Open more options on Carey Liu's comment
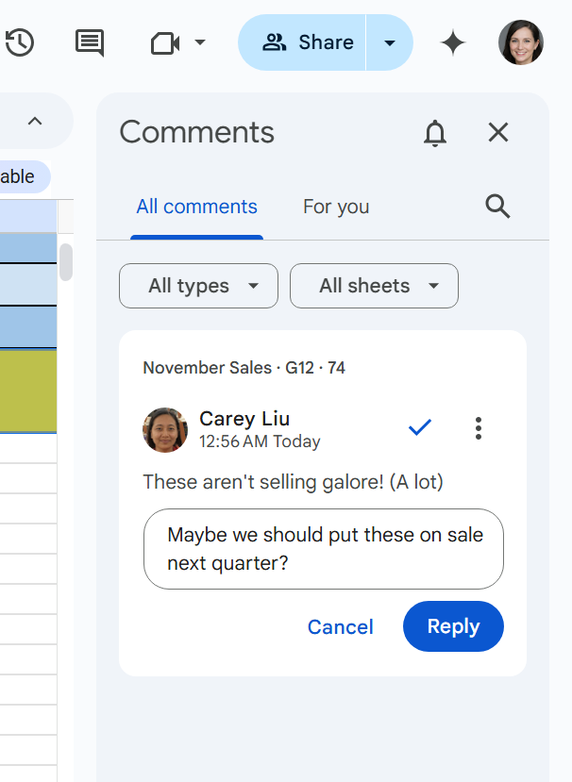572x782 pixels. 479,428
